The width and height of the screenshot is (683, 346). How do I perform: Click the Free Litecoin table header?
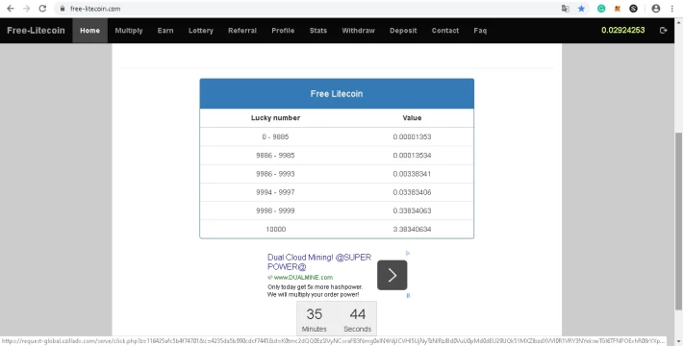(337, 93)
